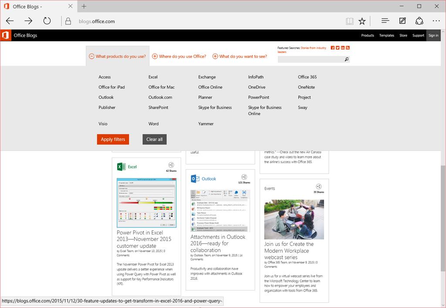Click the blog search input field
446x308 pixels.
(x=311, y=60)
